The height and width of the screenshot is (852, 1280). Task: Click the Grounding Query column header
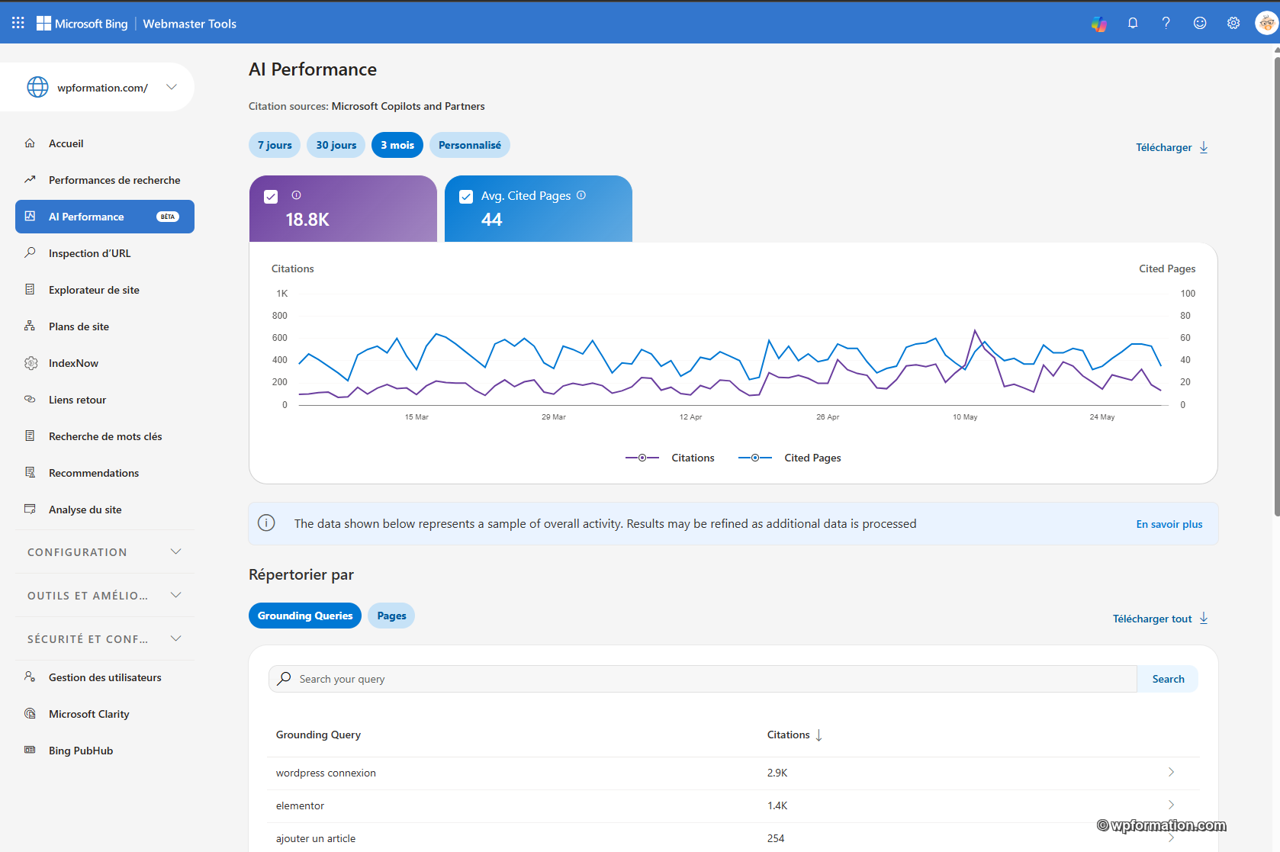coord(318,735)
